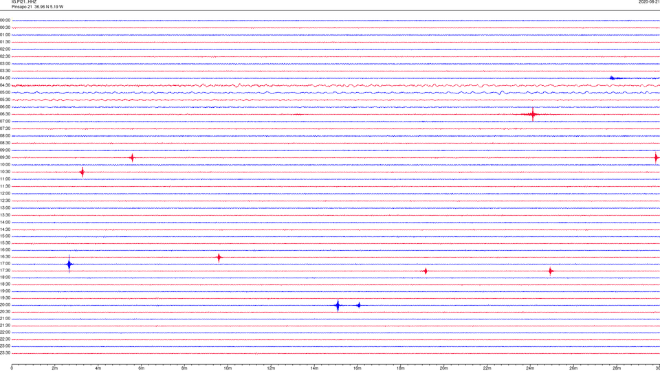Viewport: 660px width, 371px height.
Task: Click the 14m axis tick label
Action: [x=314, y=368]
